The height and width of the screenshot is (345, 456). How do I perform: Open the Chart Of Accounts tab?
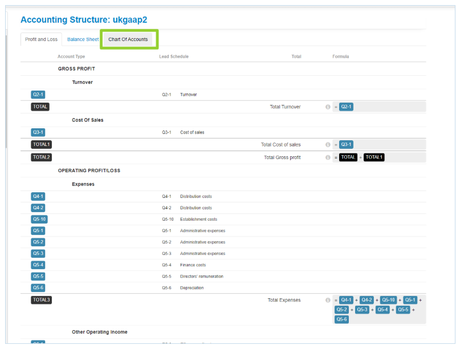pos(128,39)
